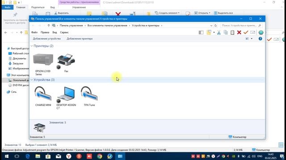Image resolution: width=286 pixels, height=160 pixels.
Task: Click the search magnifier in Devices window
Action: [260, 26]
